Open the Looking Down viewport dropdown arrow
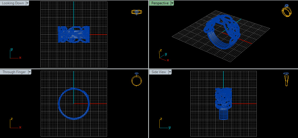The width and height of the screenshot is (298, 138). pyautogui.click(x=27, y=3)
